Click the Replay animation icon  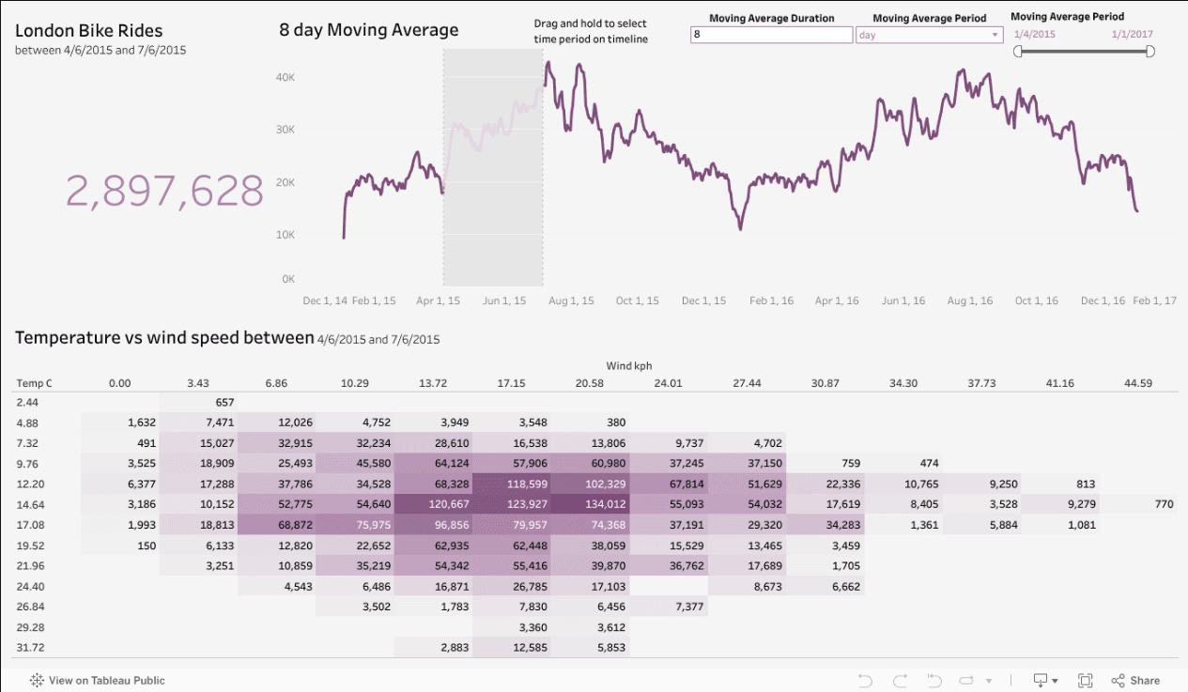967,680
